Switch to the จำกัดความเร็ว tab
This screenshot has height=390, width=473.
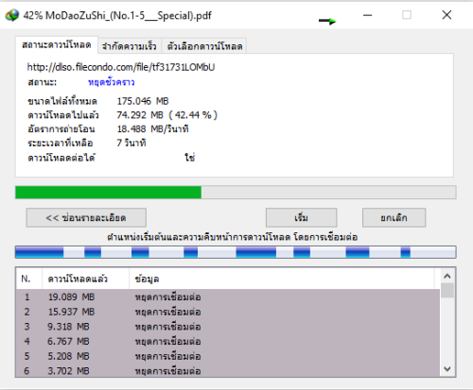(130, 46)
